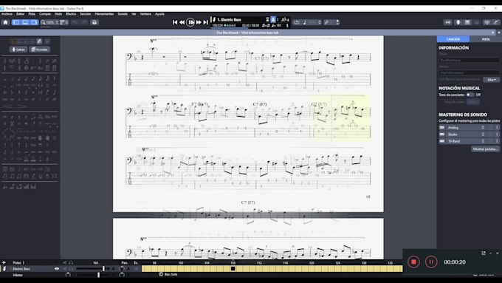Screen dimensions: 502x283
Task: Select voice 1 in the edit palette
Action: tap(12, 41)
